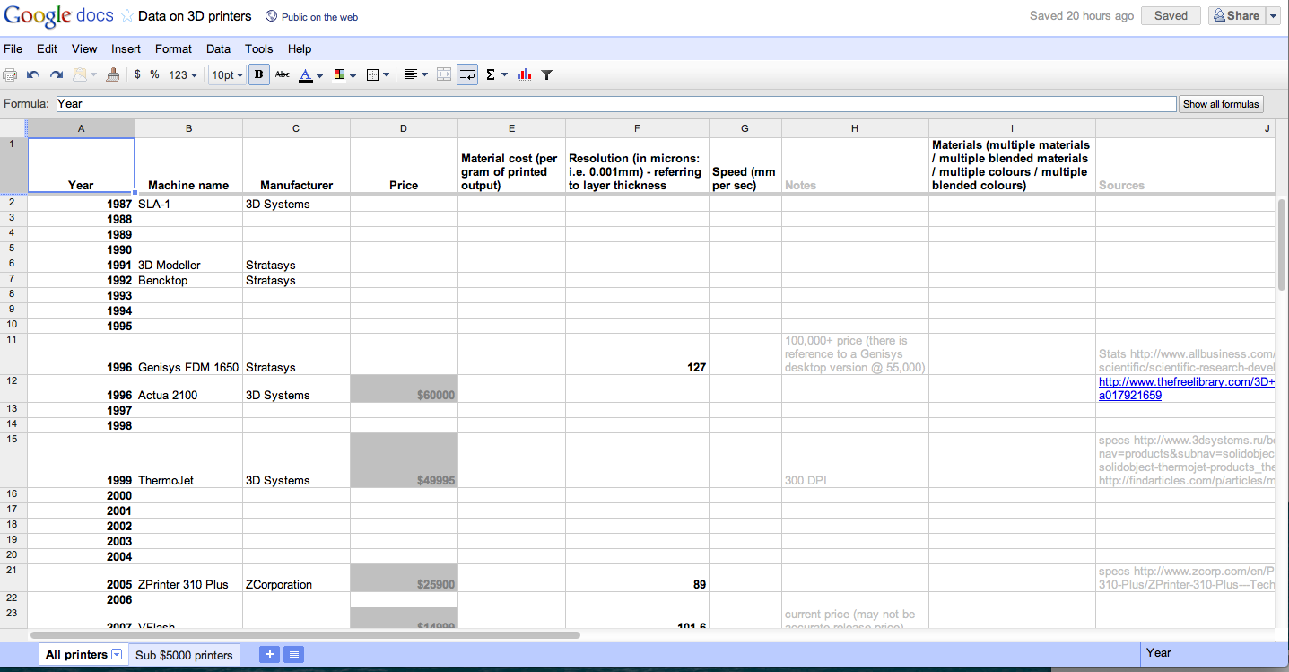
Task: Click the background color grid icon
Action: pyautogui.click(x=340, y=75)
